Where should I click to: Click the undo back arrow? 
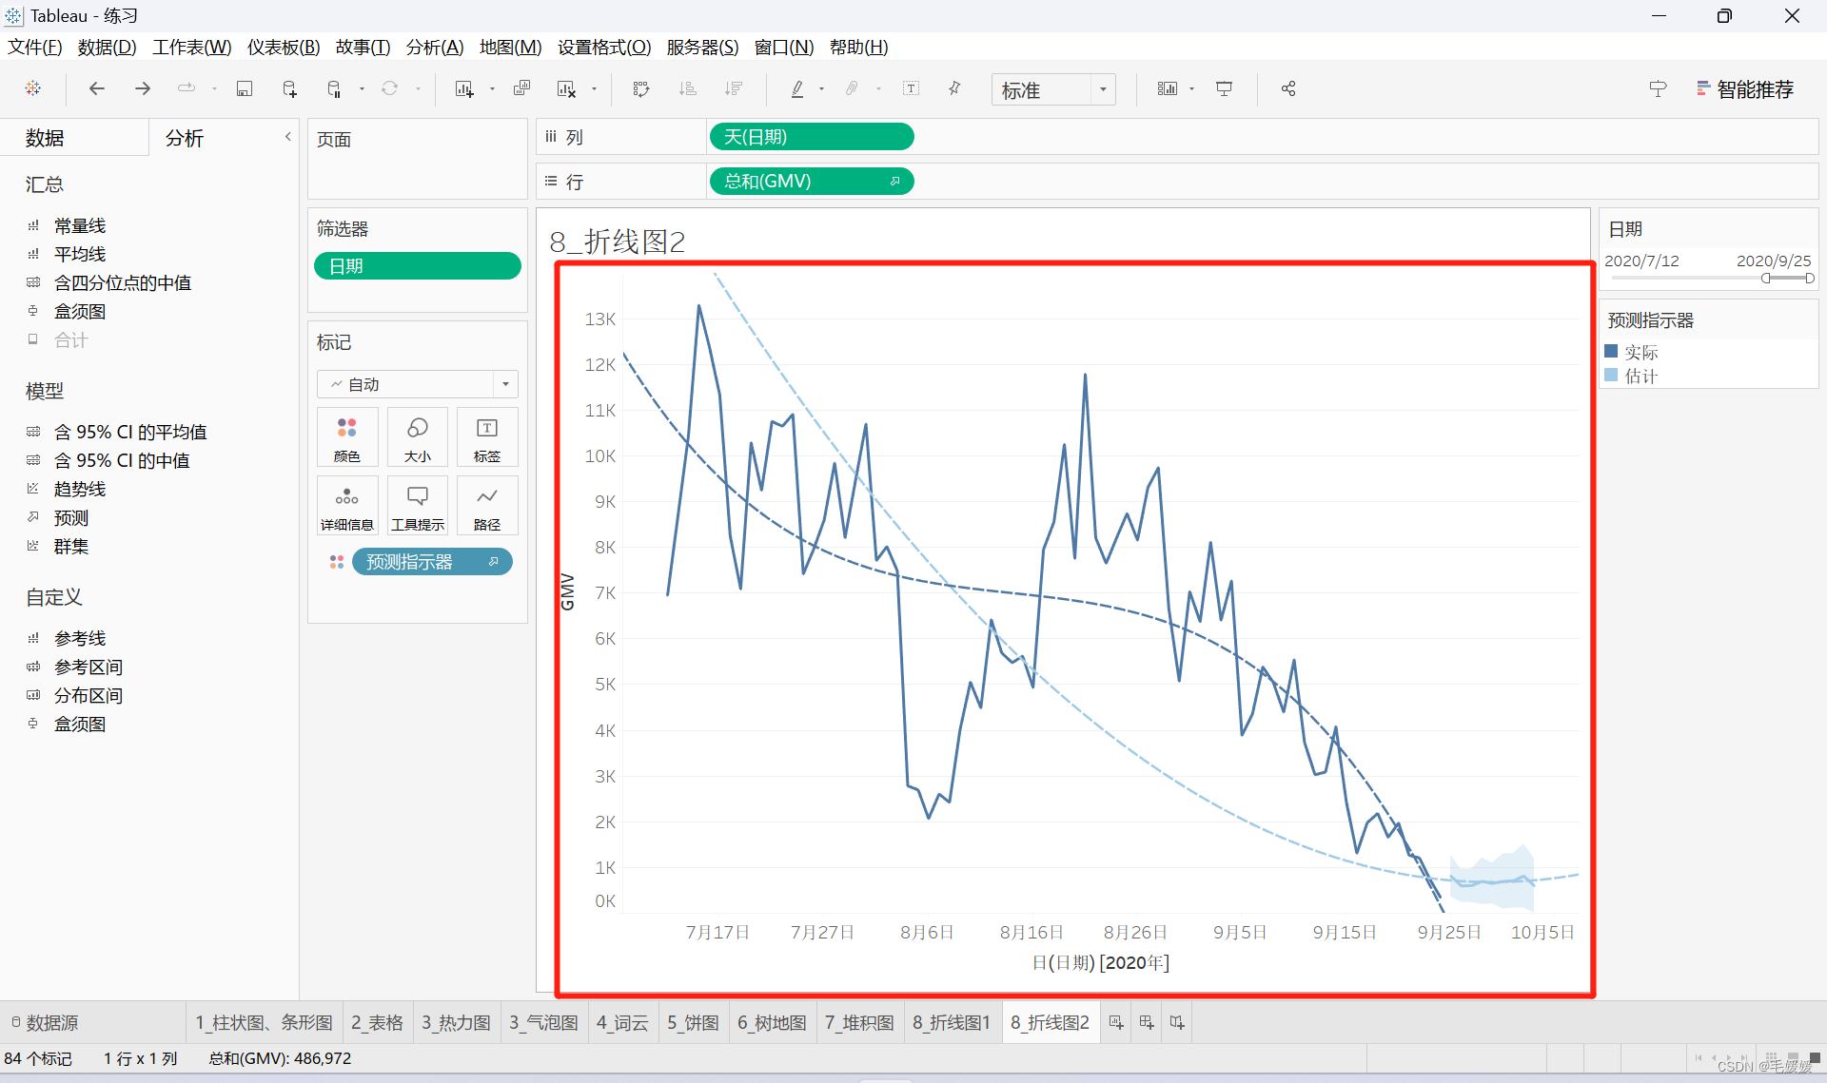pyautogui.click(x=97, y=88)
